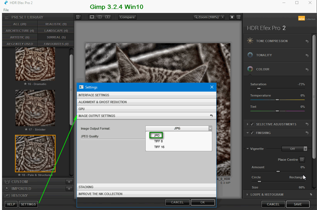Show Favourites (0) presets
This screenshot has height=210, width=317.
point(56,44)
